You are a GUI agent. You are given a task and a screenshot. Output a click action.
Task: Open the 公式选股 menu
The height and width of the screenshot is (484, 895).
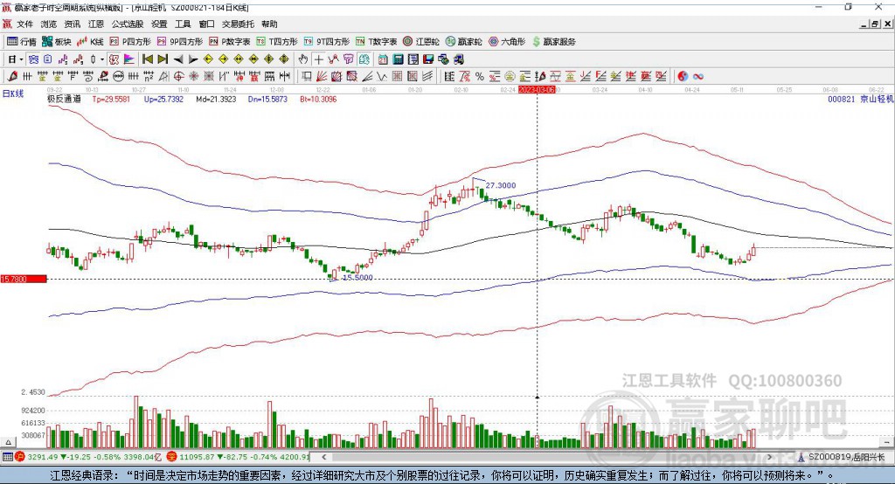(x=128, y=24)
